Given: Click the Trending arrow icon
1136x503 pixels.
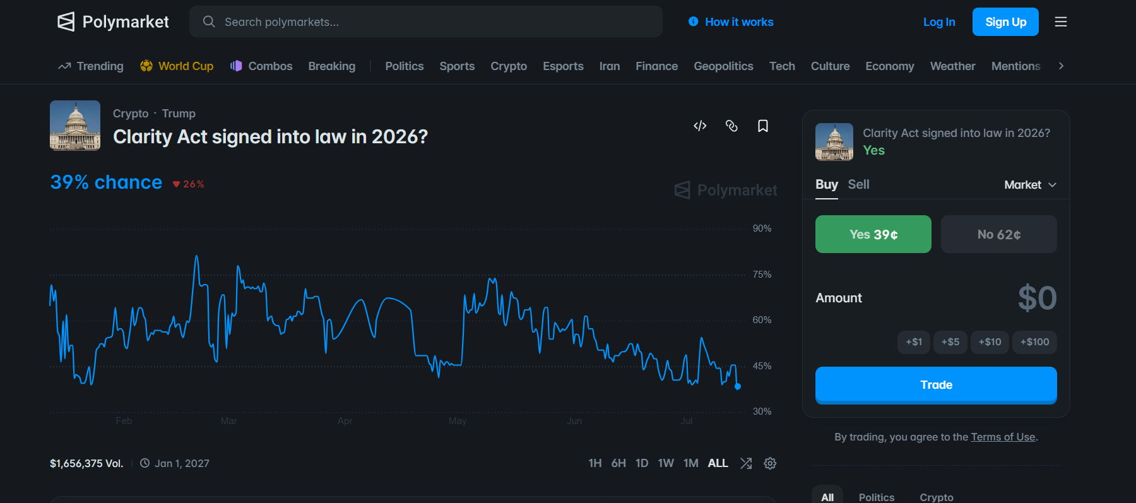Looking at the screenshot, I should point(64,66).
